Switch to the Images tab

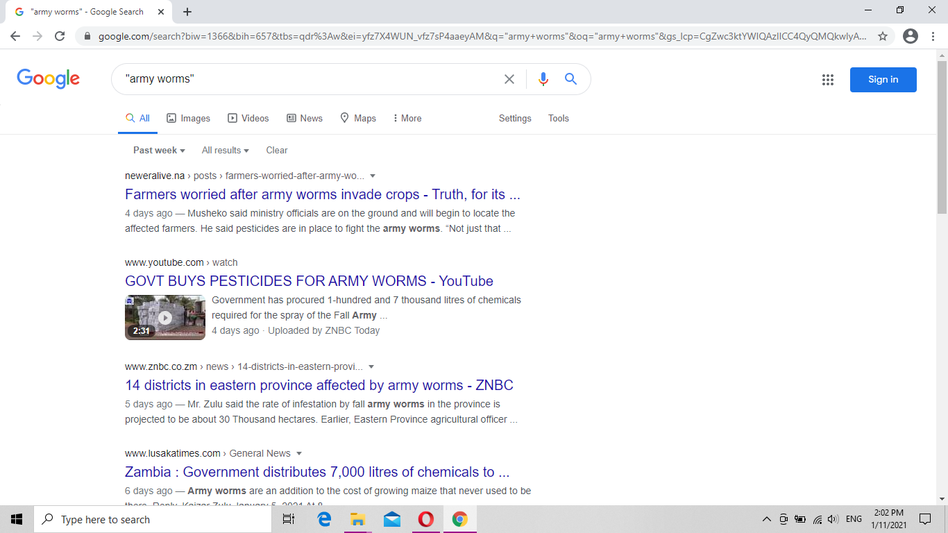[x=189, y=119]
